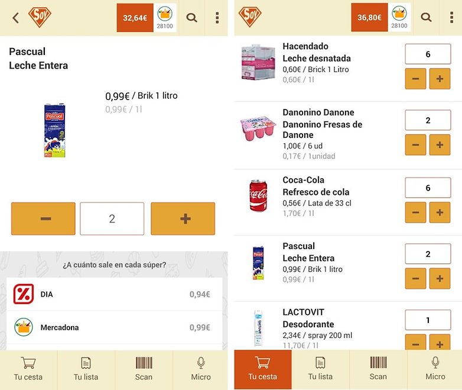Tap the 32,64€ basket total button
Viewport: 462px width, 390px height.
[135, 18]
